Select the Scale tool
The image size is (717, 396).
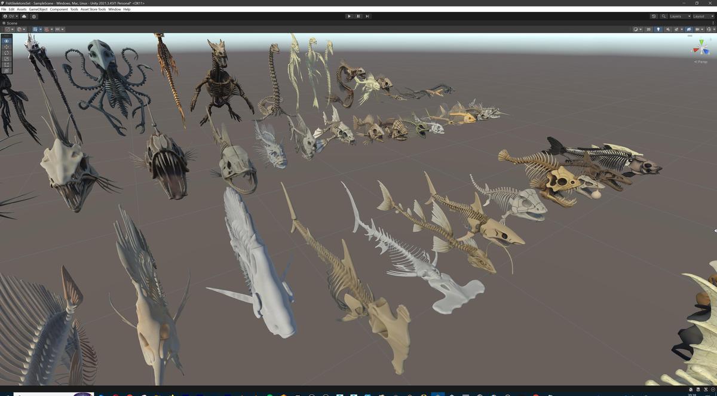pos(5,59)
